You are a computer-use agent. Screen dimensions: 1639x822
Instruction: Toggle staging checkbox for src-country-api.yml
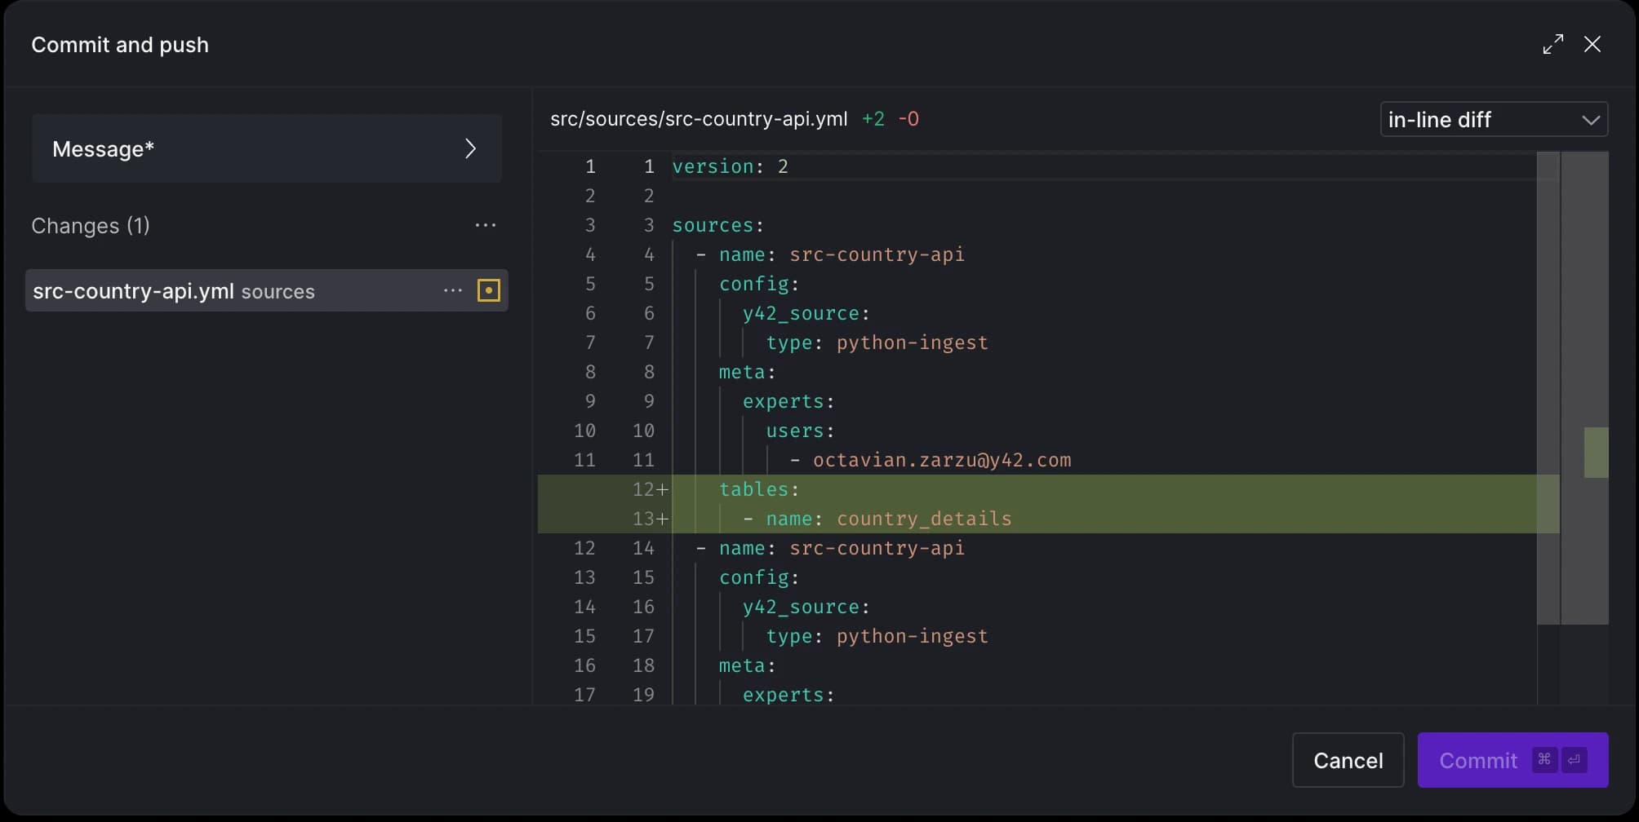pyautogui.click(x=488, y=290)
